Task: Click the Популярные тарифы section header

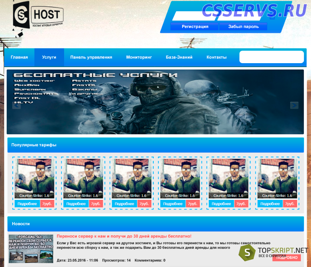Action: pos(155,145)
